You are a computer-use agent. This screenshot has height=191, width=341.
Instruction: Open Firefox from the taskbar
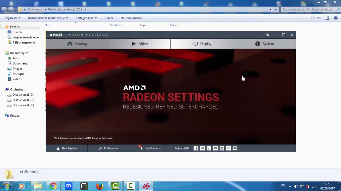click(100, 186)
